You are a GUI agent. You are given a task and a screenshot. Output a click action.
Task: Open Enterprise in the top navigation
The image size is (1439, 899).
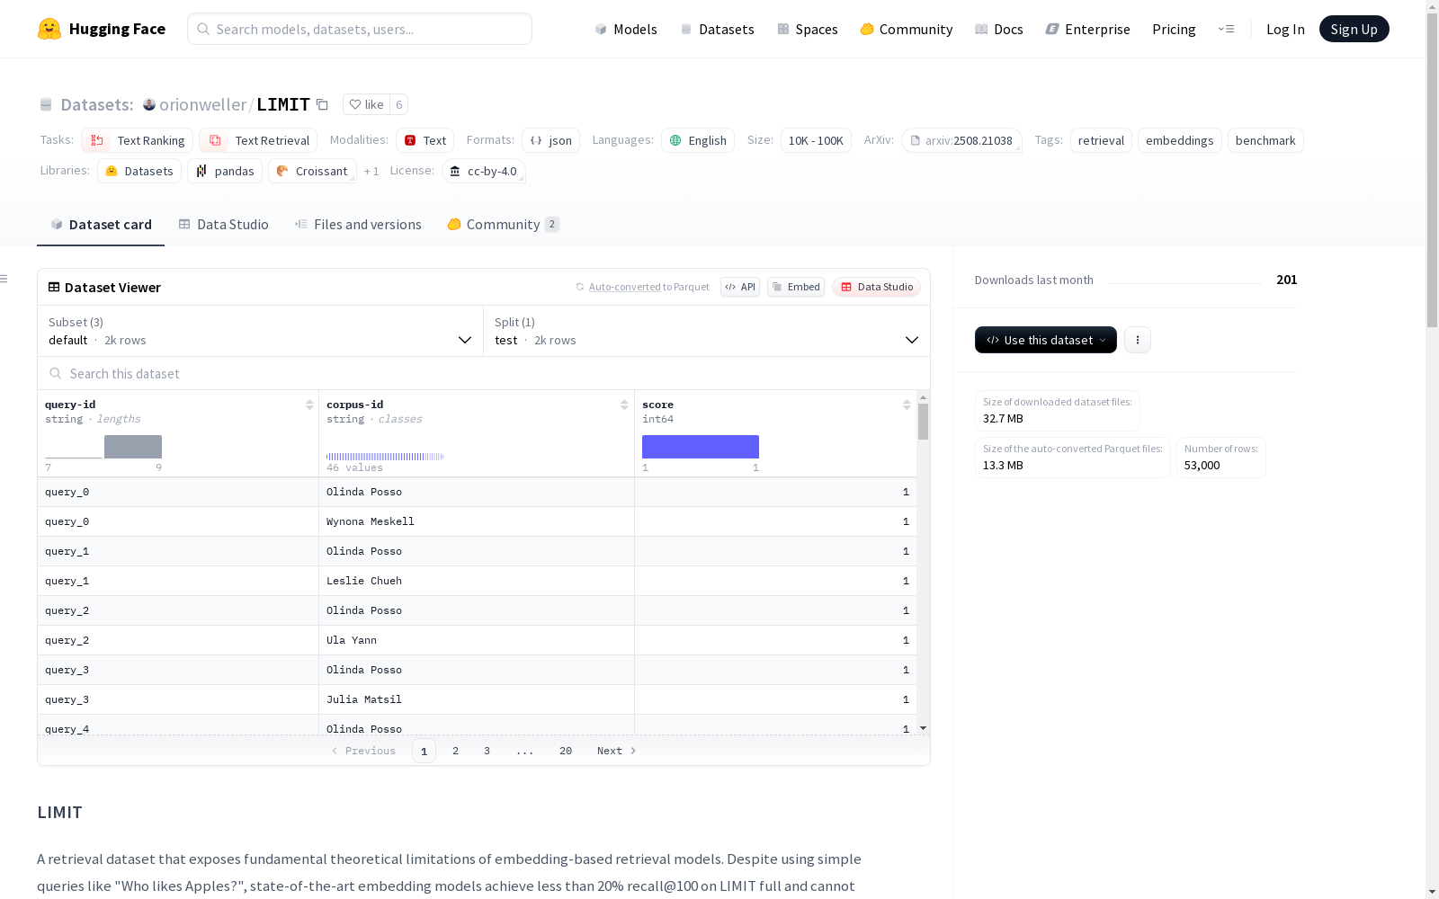point(1087,29)
